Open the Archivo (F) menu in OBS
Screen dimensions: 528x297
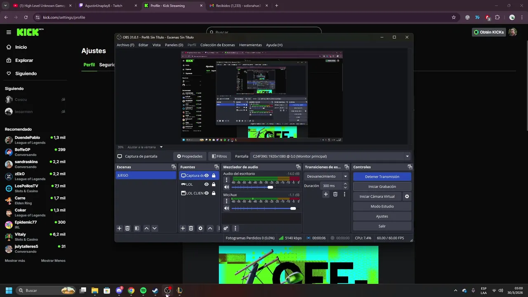tap(125, 45)
